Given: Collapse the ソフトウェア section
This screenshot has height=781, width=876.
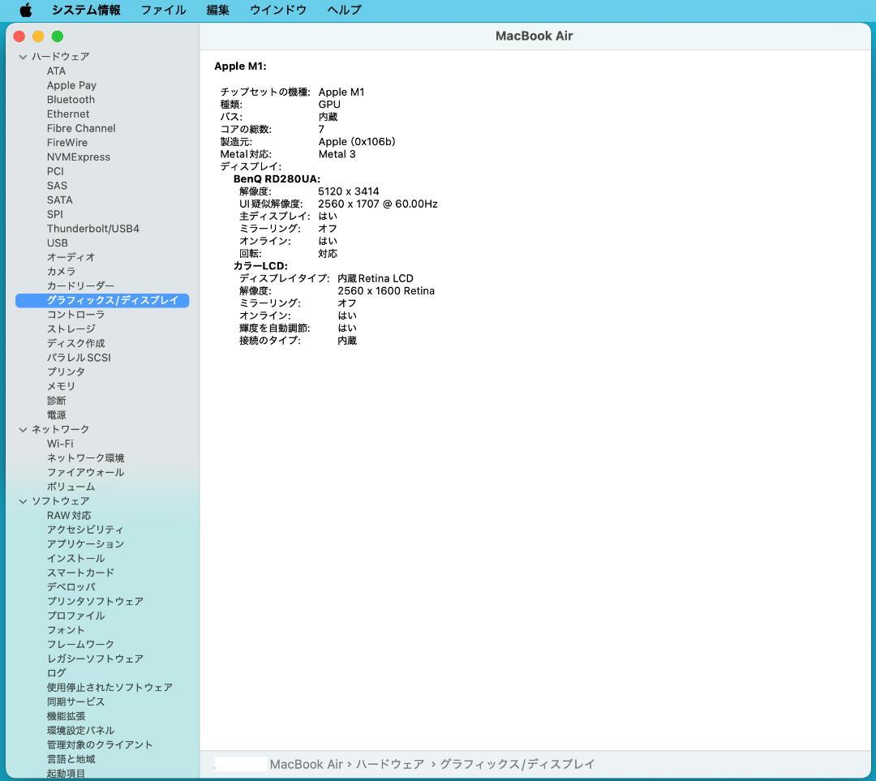Looking at the screenshot, I should [x=22, y=500].
